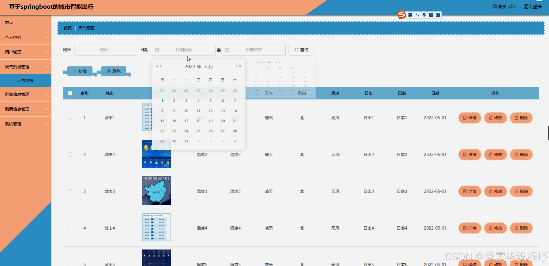This screenshot has height=266, width=549.
Task: Open 详情 for 城市1 row
Action: click(x=469, y=118)
